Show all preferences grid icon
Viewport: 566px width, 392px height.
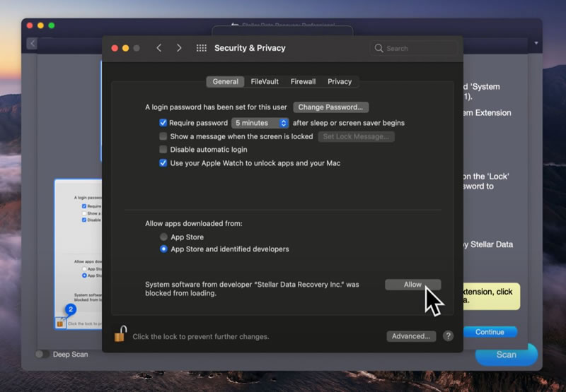[x=202, y=48]
